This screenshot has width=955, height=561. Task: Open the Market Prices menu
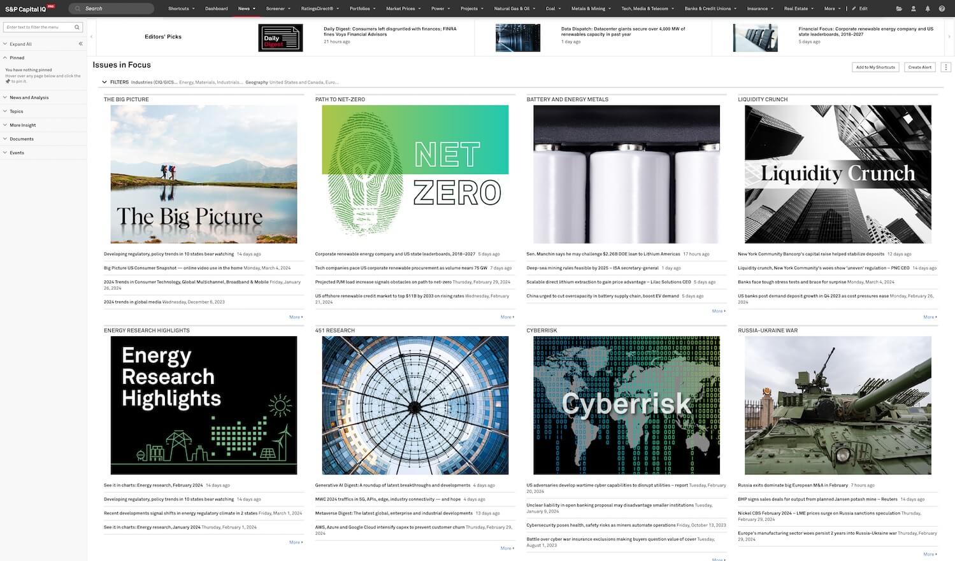click(x=403, y=9)
